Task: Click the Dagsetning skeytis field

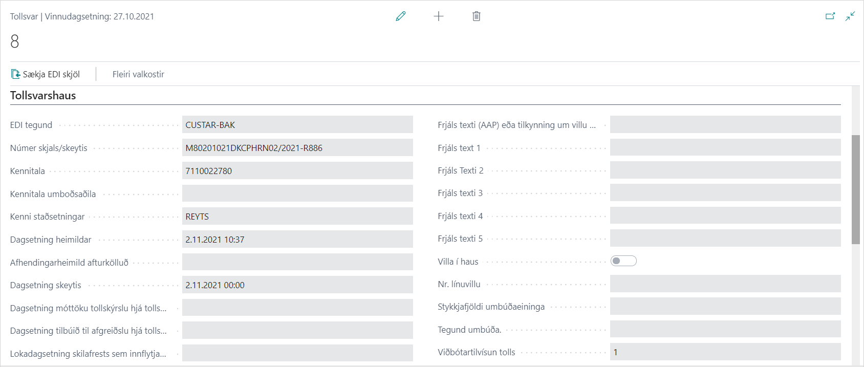Action: [x=297, y=285]
